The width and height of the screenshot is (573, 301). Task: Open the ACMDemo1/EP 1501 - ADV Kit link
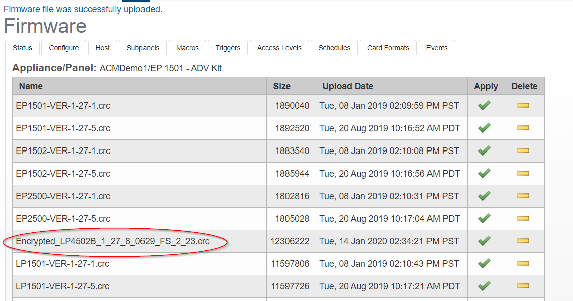tap(160, 68)
